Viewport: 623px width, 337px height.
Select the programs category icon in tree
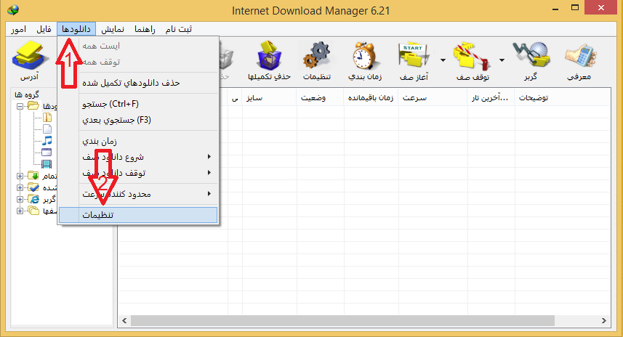click(47, 152)
